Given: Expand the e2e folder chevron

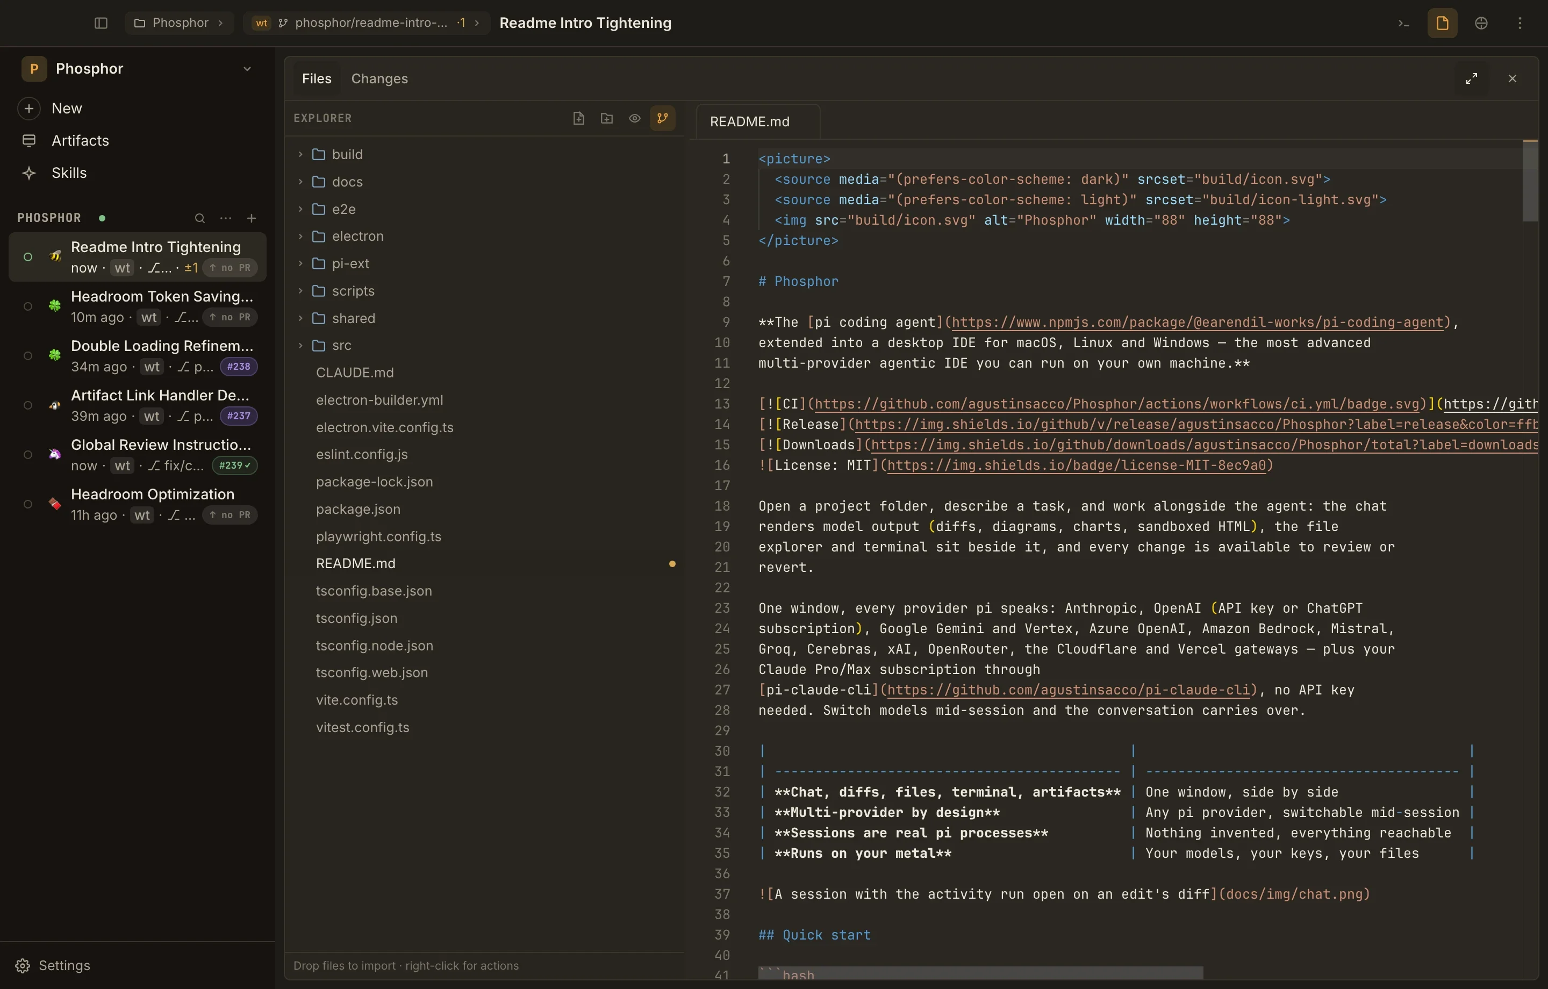Looking at the screenshot, I should coord(300,209).
